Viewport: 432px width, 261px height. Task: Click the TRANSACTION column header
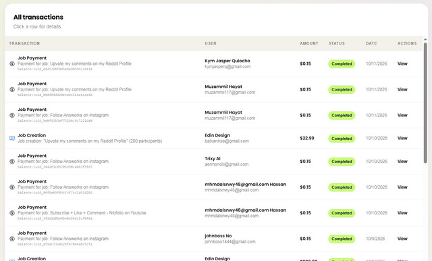[24, 43]
